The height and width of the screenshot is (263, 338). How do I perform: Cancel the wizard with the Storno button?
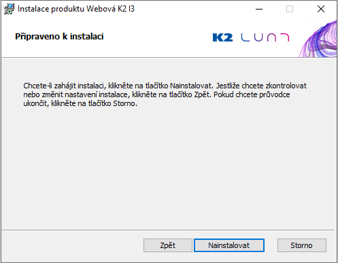point(302,245)
